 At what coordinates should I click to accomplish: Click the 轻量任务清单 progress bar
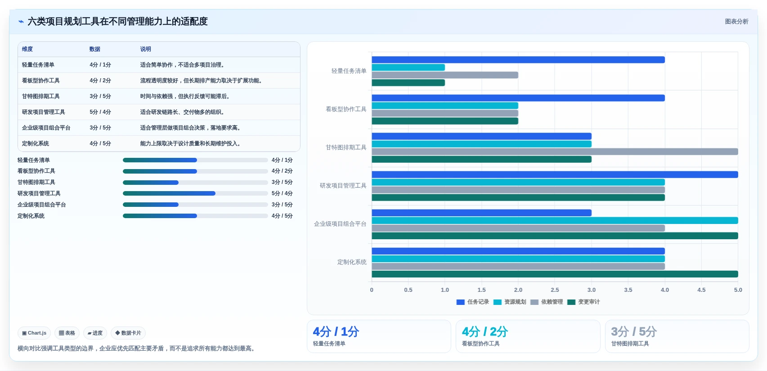(x=195, y=160)
